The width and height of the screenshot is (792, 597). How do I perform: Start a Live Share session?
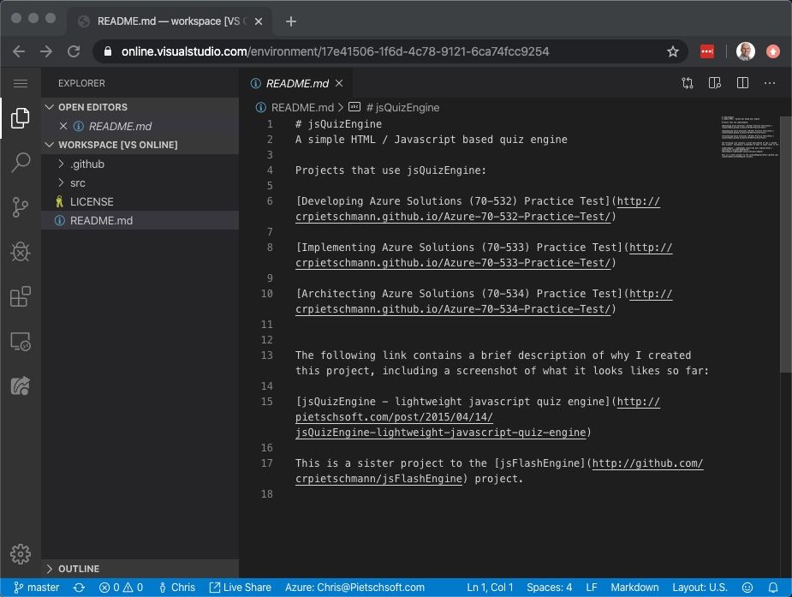pos(240,588)
